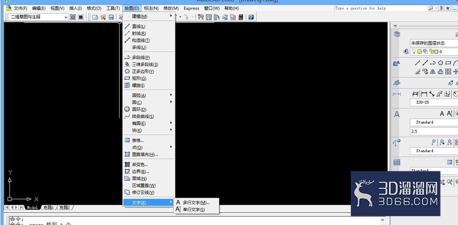
Task: Click the Copy tool in the dashboard
Action: [x=425, y=71]
